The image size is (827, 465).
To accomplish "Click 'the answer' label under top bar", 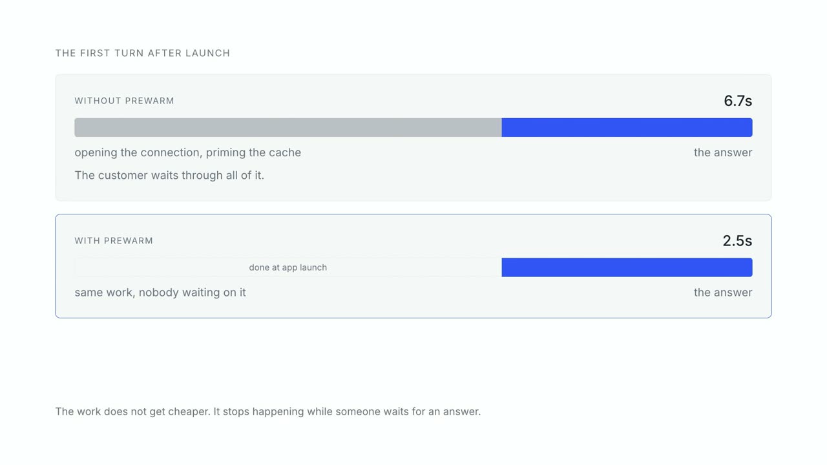I will pyautogui.click(x=723, y=153).
